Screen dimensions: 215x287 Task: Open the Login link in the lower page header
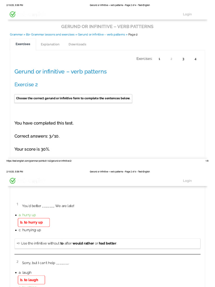tap(187, 181)
